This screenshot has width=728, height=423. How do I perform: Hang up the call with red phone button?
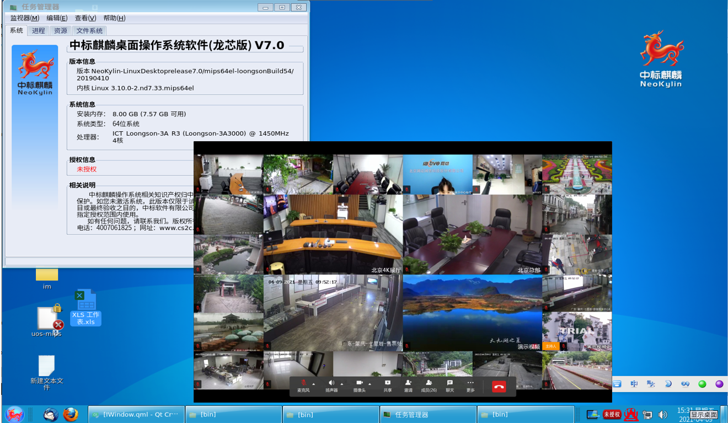[x=499, y=387]
